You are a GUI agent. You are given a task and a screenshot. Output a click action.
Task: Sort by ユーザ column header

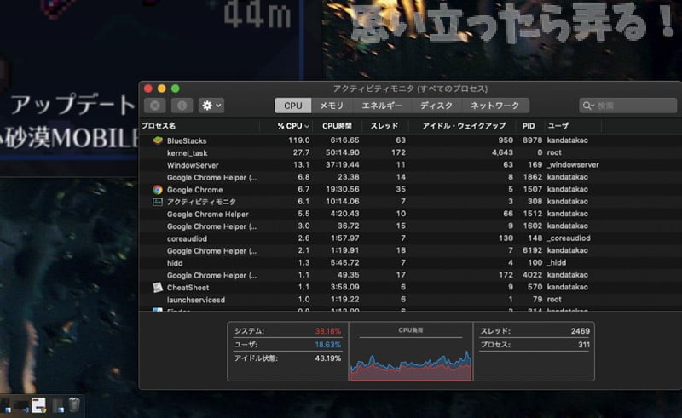pos(558,126)
